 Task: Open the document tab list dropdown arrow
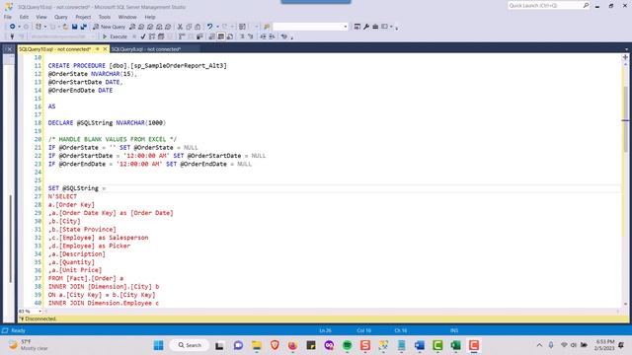point(626,49)
